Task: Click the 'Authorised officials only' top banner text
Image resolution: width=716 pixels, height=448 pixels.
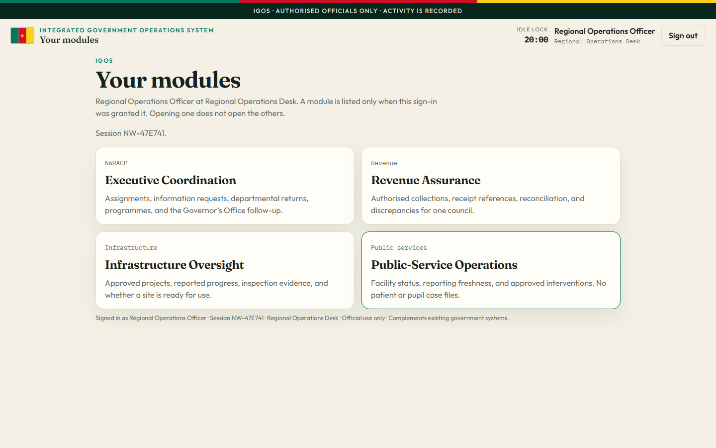Action: 358,11
